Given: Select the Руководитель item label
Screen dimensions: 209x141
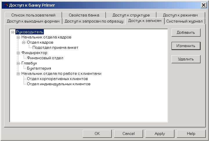Looking at the screenshot, I should [x=30, y=32].
